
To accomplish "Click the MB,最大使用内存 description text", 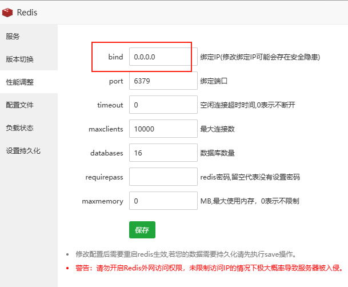I will (250, 201).
